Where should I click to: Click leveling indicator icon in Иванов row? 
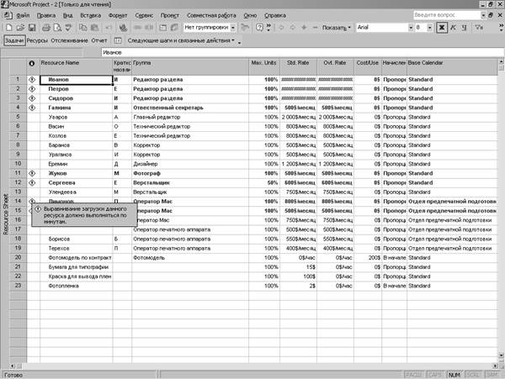(x=32, y=79)
